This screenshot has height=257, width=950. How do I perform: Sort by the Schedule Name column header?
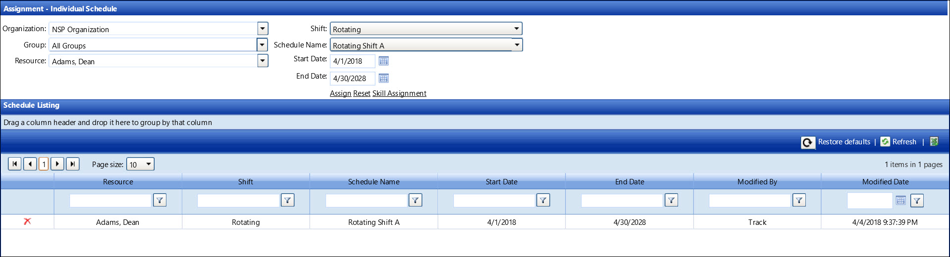point(373,182)
